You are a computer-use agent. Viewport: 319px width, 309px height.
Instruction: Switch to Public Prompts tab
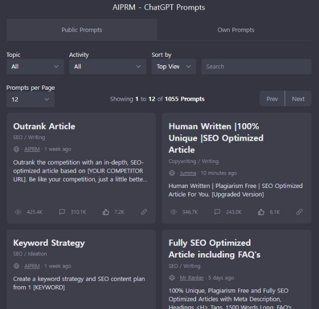(x=82, y=30)
